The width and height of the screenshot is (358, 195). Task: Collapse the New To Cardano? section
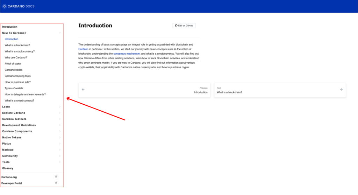(x=60, y=33)
